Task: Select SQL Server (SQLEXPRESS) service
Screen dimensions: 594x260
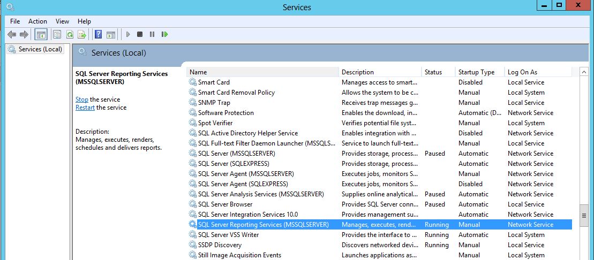Action: click(x=380, y=164)
